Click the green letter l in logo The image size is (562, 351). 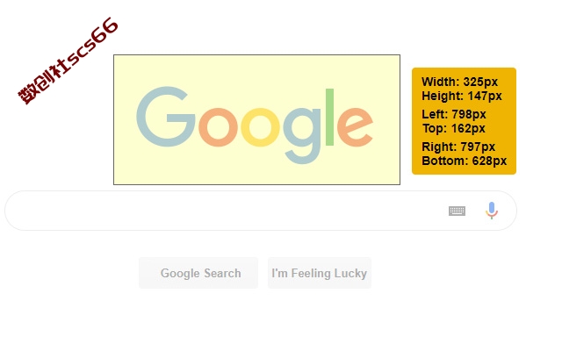pyautogui.click(x=329, y=117)
